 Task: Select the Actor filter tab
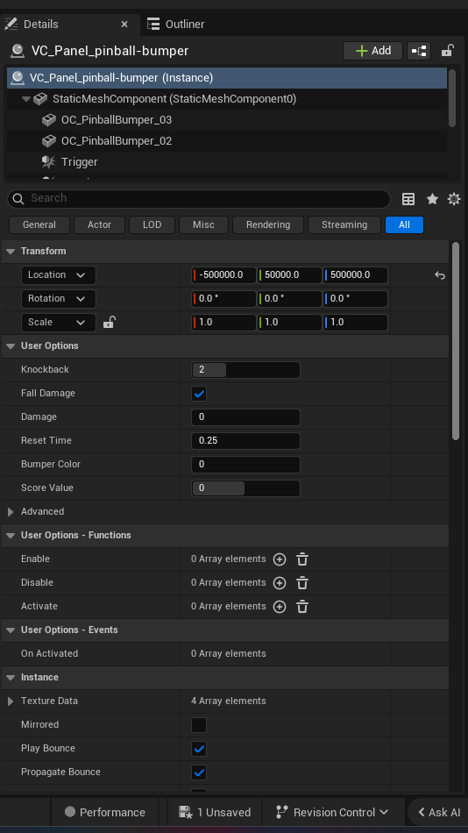(99, 224)
